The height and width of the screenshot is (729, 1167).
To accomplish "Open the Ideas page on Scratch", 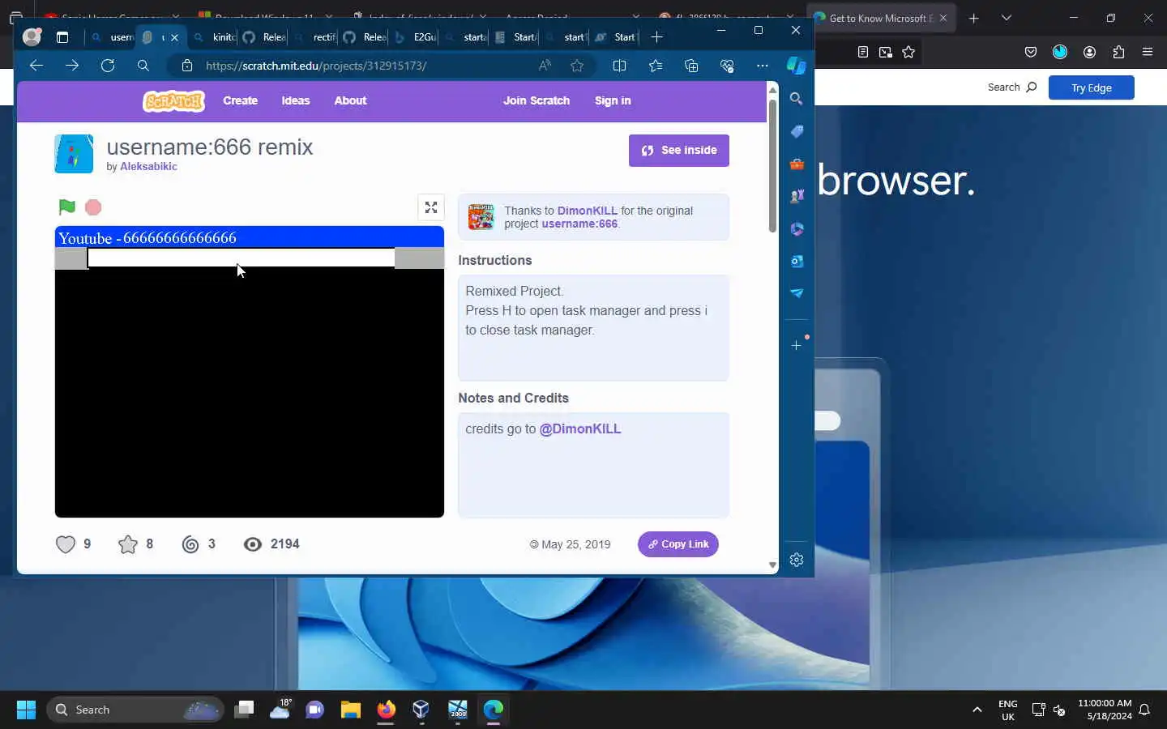I will click(x=296, y=100).
